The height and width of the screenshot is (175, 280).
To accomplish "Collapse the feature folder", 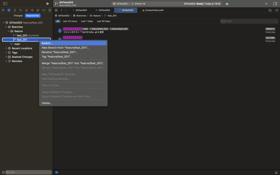I will coord(8,31).
